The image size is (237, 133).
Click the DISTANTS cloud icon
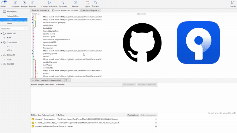coord(4,55)
